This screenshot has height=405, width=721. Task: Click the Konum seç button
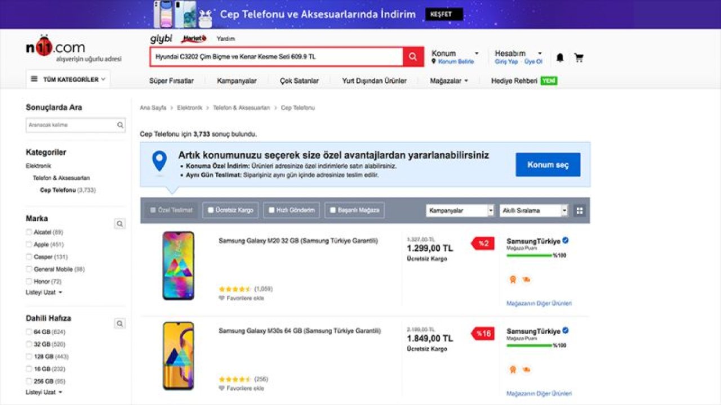coord(547,164)
